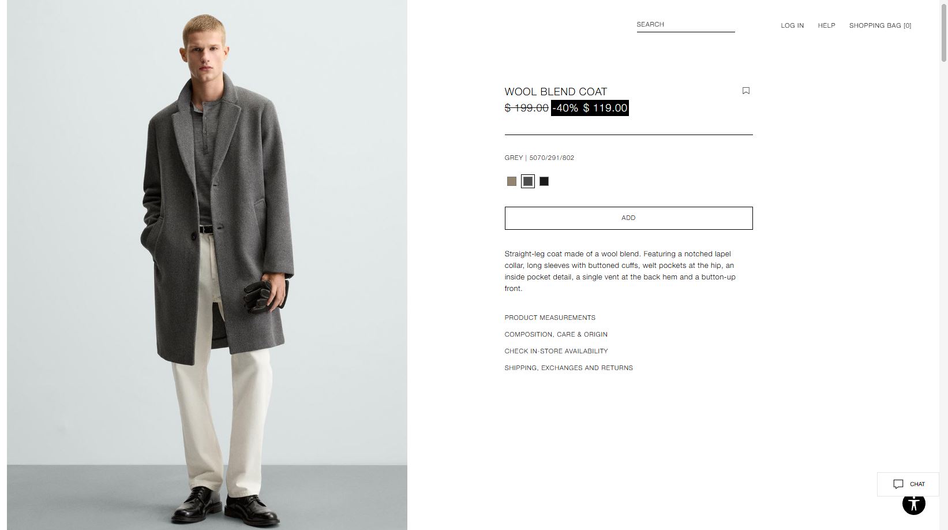The image size is (948, 530).
Task: Expand Composition, Care & Origin
Action: pyautogui.click(x=556, y=334)
